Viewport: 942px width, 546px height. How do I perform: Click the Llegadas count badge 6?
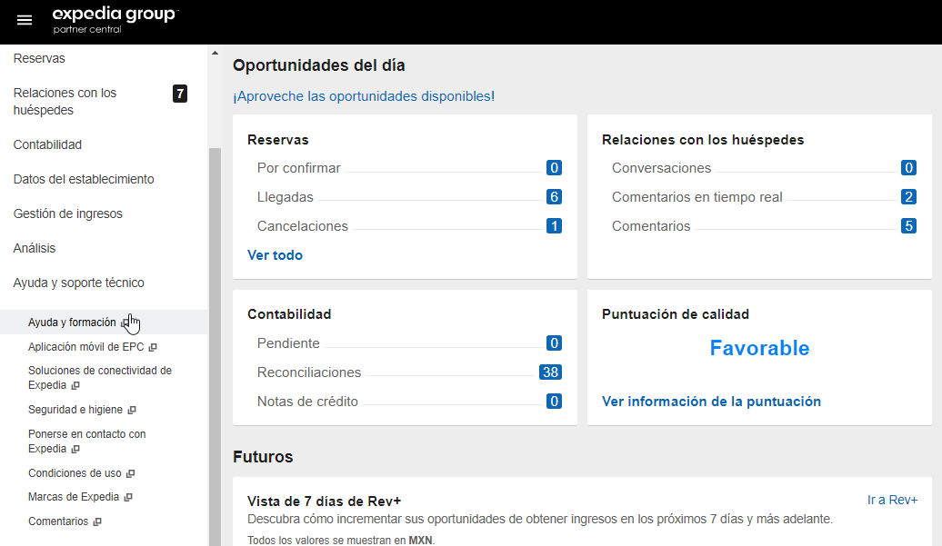[x=554, y=197]
